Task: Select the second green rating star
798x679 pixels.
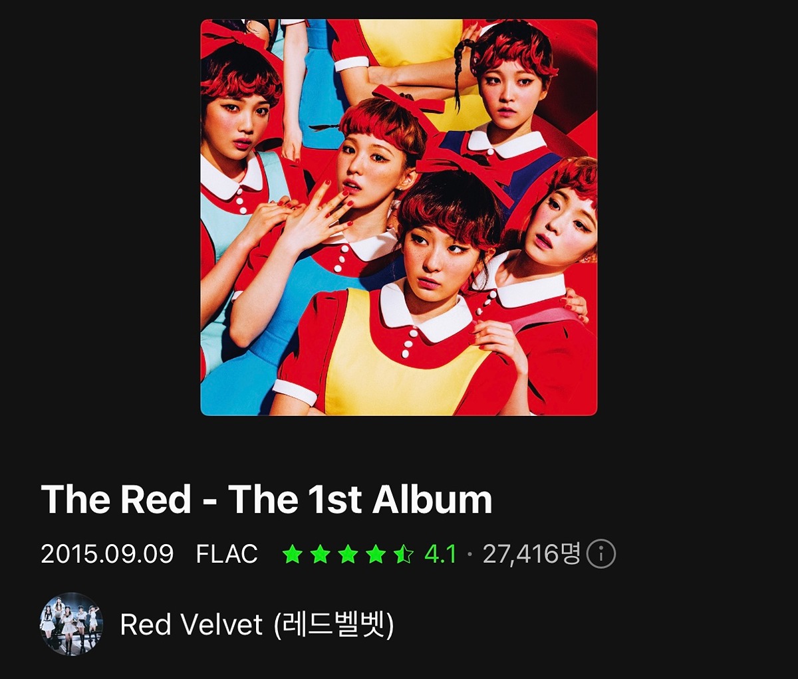Action: tap(320, 553)
